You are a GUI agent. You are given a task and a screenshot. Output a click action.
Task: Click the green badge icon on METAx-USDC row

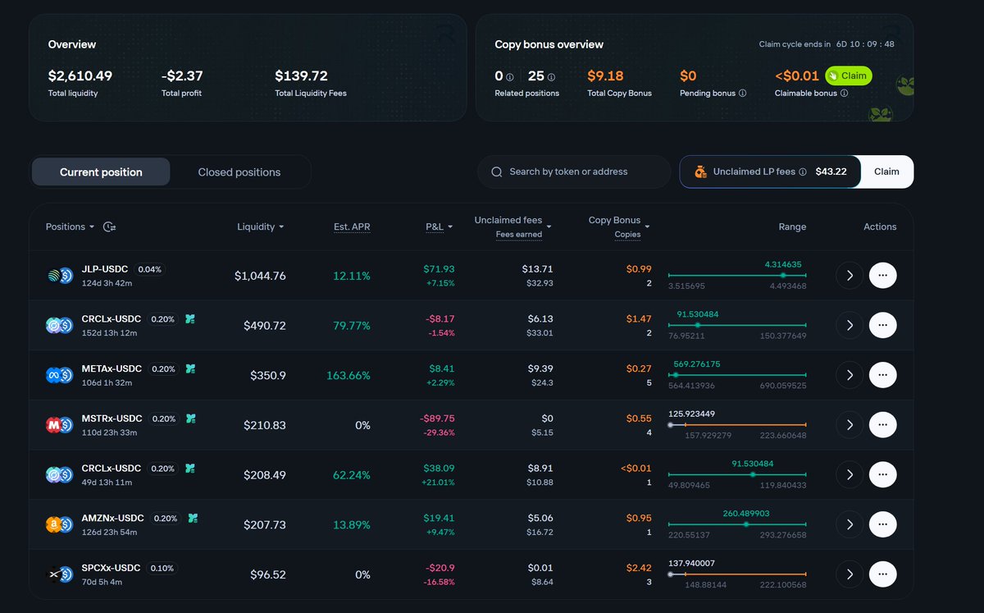[x=190, y=368]
